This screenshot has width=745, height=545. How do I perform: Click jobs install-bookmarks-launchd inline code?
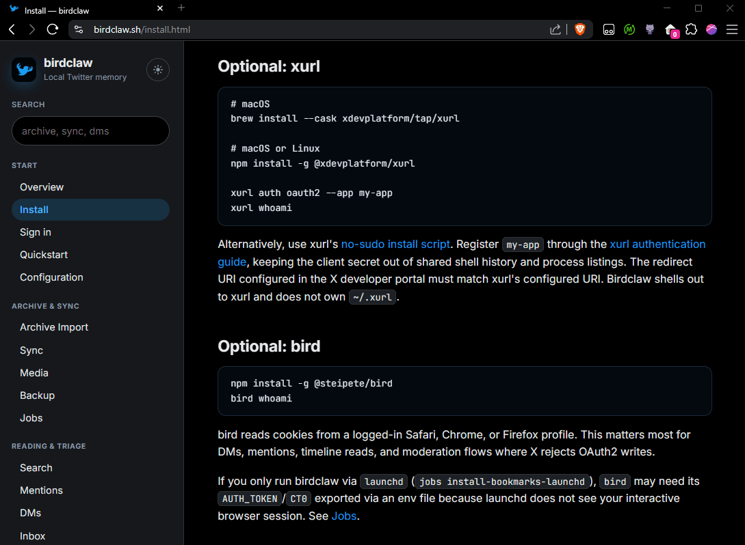pos(501,481)
